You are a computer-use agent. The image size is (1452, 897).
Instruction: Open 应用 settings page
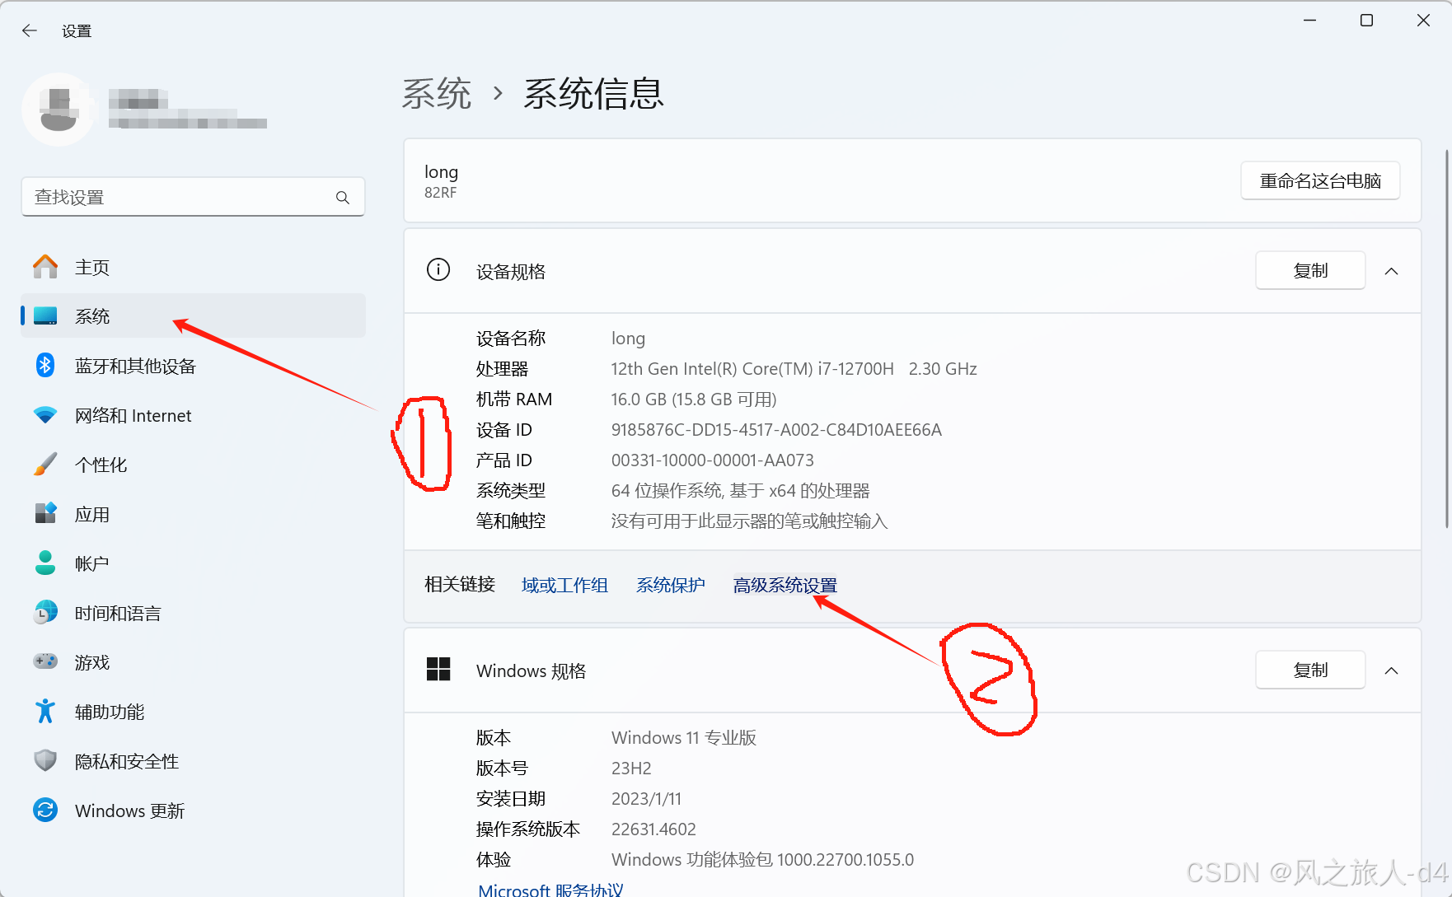(x=193, y=514)
